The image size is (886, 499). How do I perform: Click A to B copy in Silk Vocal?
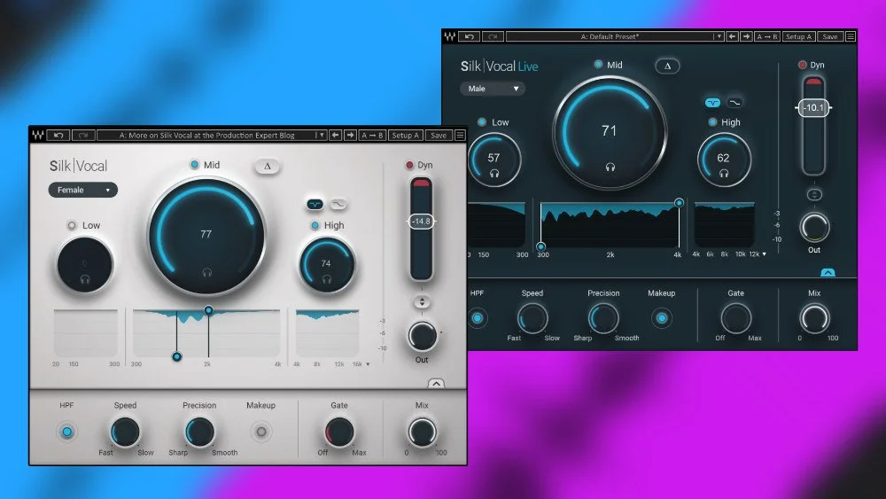(372, 135)
